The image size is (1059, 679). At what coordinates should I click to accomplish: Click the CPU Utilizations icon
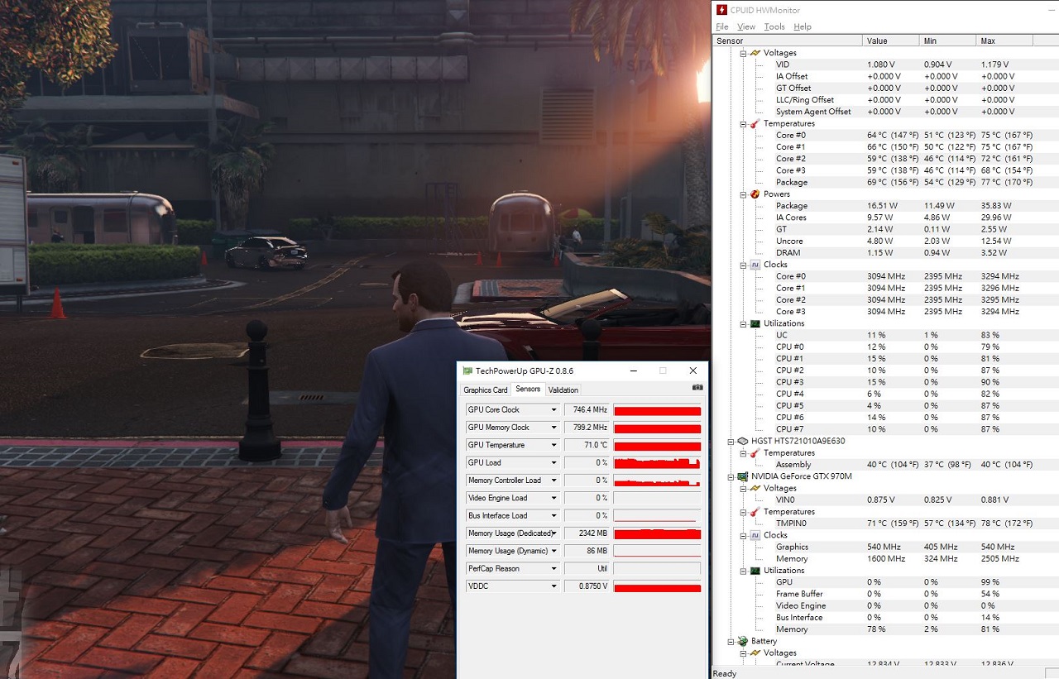pos(755,323)
